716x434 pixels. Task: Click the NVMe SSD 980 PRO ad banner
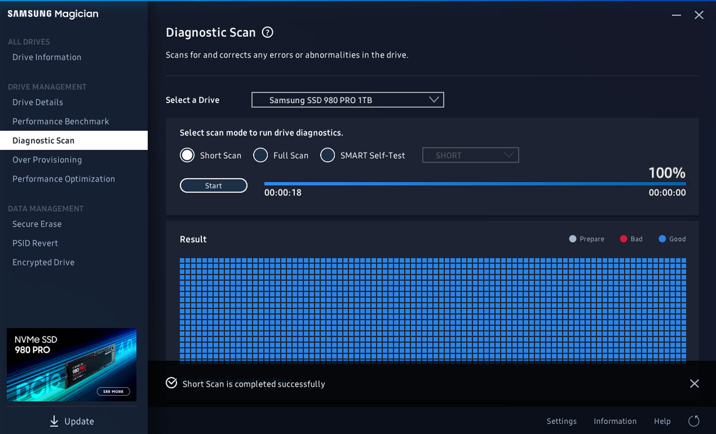pos(71,364)
